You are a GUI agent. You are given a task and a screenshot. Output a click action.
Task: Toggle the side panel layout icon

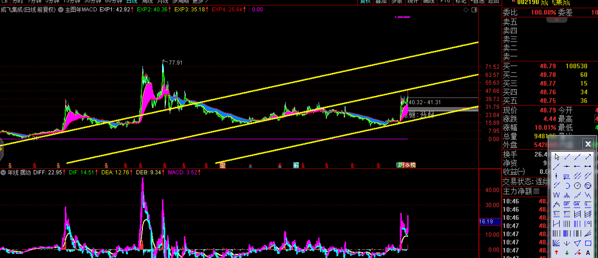[x=474, y=9]
